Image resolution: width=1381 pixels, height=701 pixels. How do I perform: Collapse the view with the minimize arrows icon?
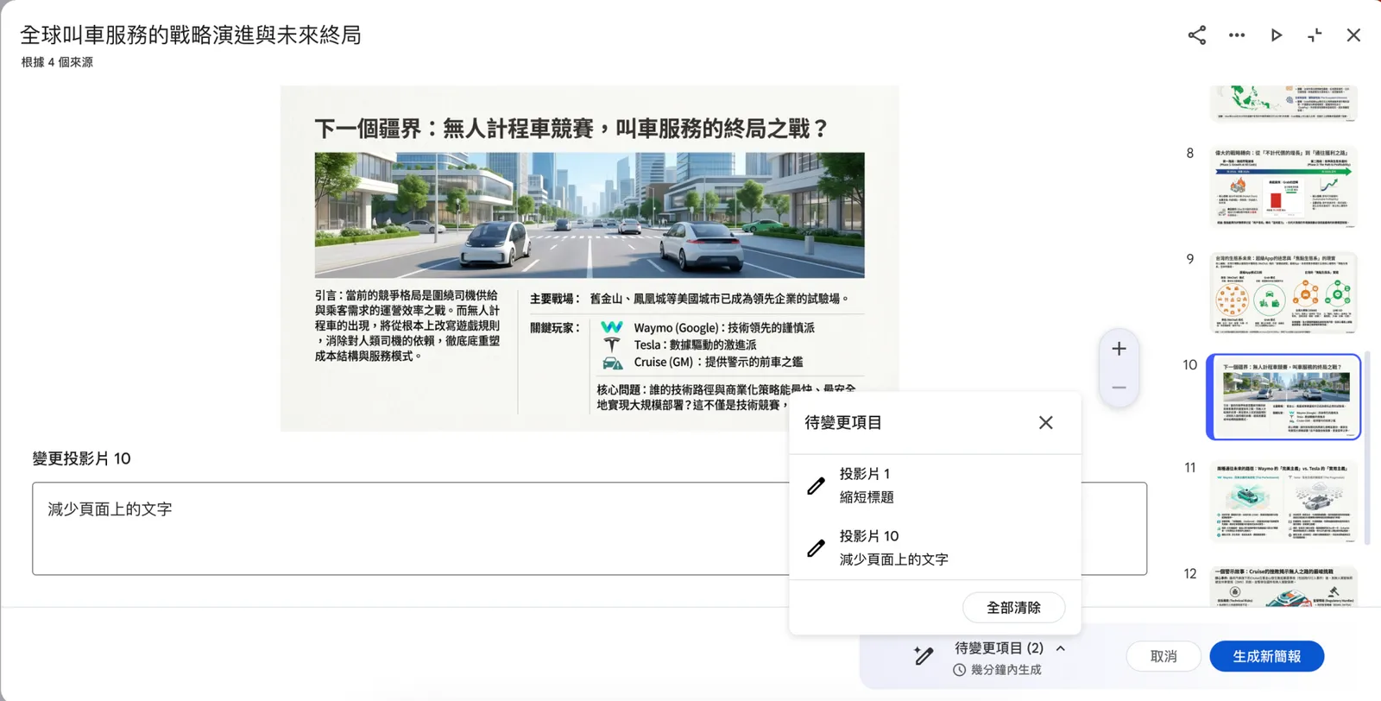tap(1315, 35)
